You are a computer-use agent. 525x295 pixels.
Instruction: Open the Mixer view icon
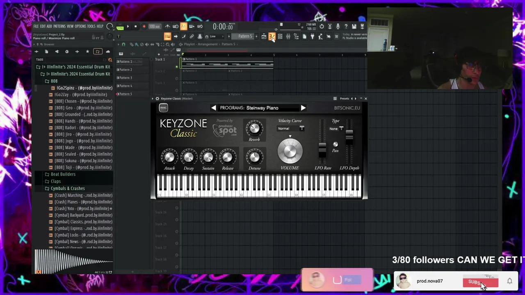(x=288, y=37)
